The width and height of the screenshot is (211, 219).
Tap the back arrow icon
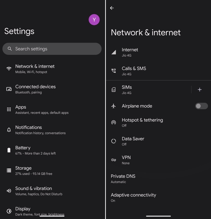[x=112, y=8]
